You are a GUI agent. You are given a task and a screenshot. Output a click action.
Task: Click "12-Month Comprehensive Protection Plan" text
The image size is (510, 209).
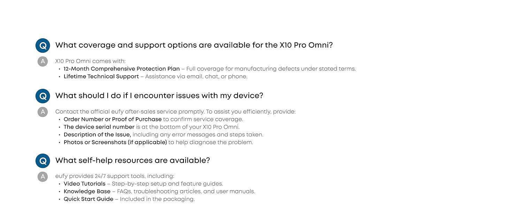pyautogui.click(x=122, y=69)
